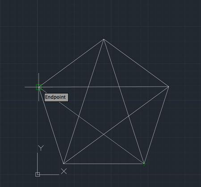Pick the left intersection on the horizontal star line
201x187 pixels.
point(88,87)
